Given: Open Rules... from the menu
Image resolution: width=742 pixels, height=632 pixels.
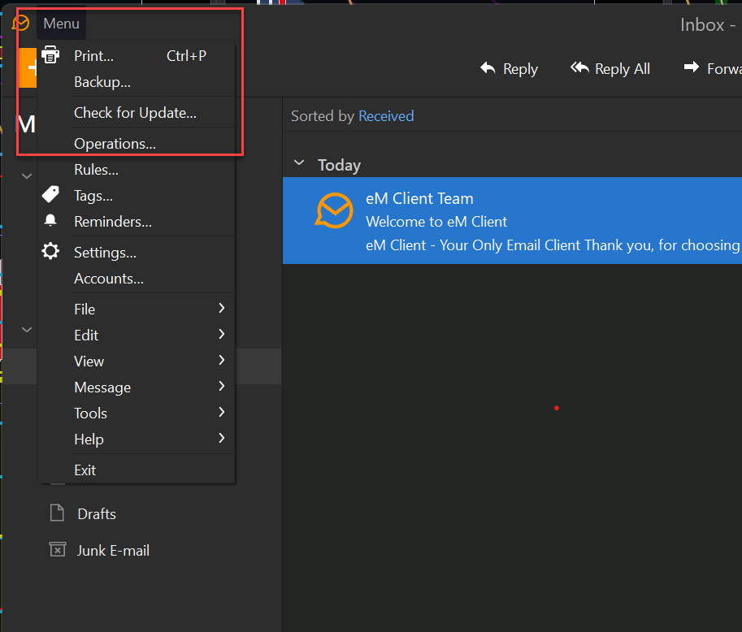Looking at the screenshot, I should pos(136,169).
